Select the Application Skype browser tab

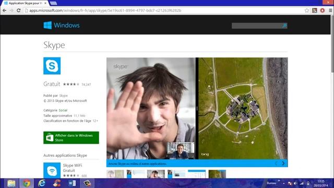[x=25, y=3]
